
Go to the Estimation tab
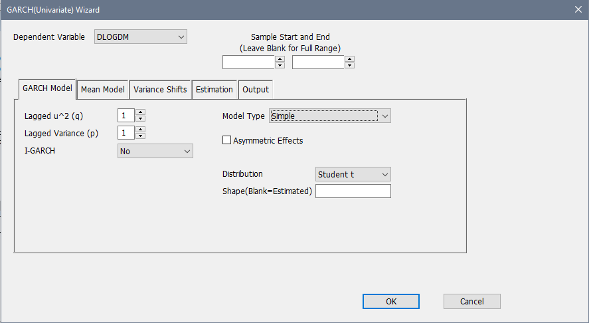point(214,89)
